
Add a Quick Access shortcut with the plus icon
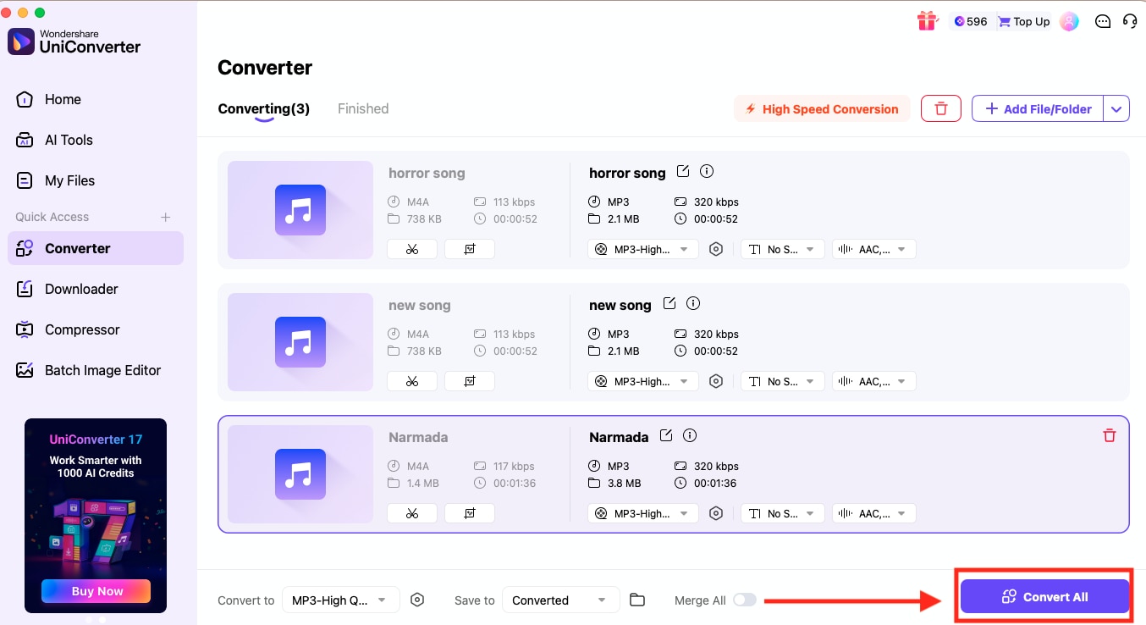pos(166,217)
